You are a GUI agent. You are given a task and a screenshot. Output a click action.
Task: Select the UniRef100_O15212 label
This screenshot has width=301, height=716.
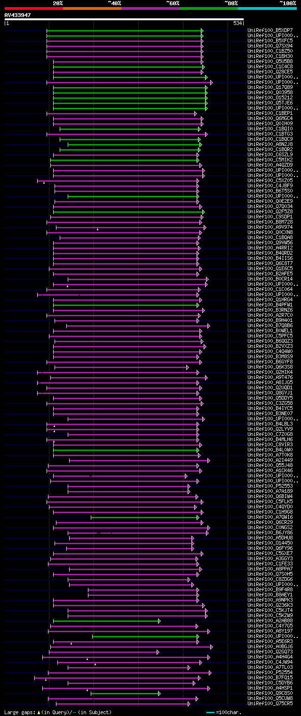pos(270,98)
